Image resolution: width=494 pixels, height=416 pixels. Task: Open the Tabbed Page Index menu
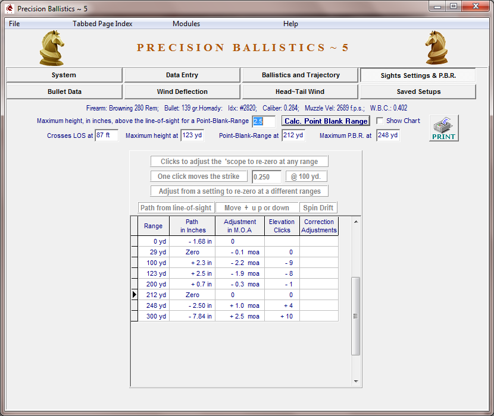point(102,24)
